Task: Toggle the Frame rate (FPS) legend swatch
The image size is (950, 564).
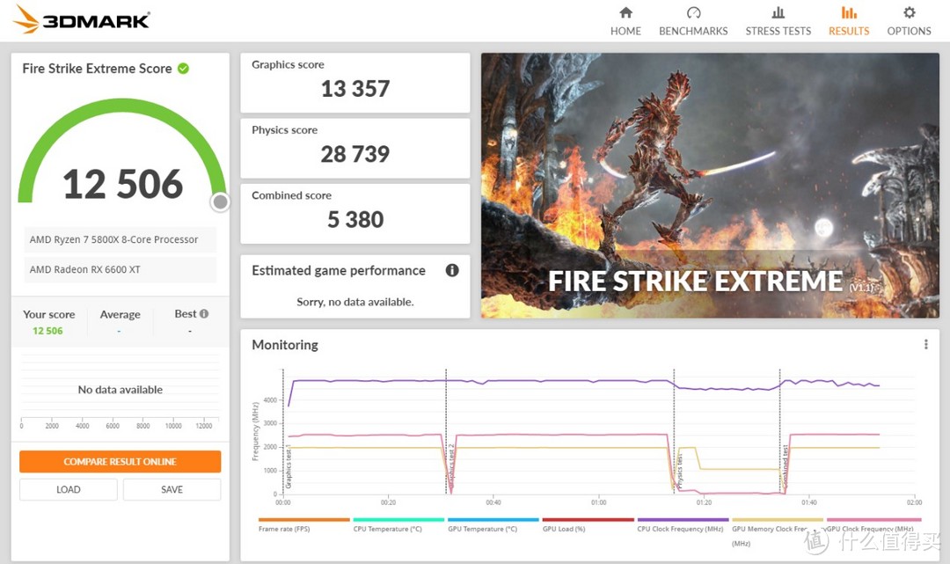Action: [304, 520]
